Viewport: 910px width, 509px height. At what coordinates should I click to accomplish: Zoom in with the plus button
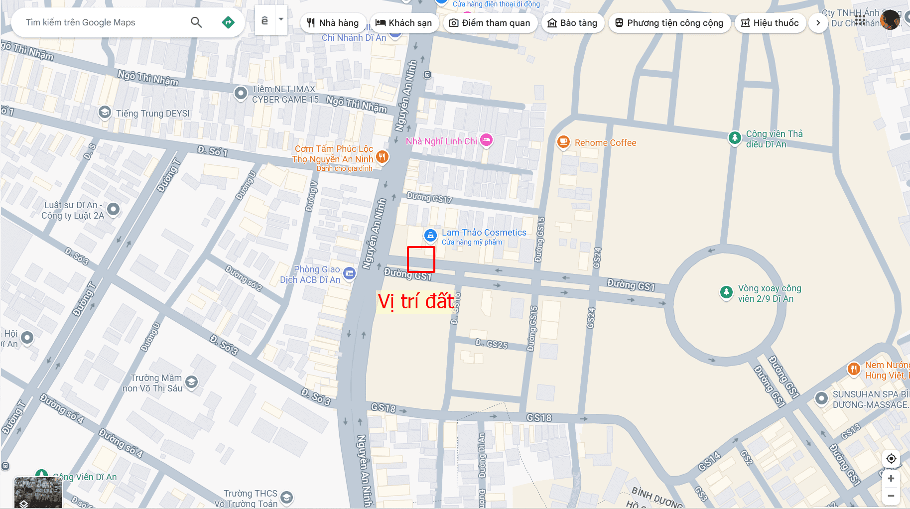pyautogui.click(x=891, y=479)
